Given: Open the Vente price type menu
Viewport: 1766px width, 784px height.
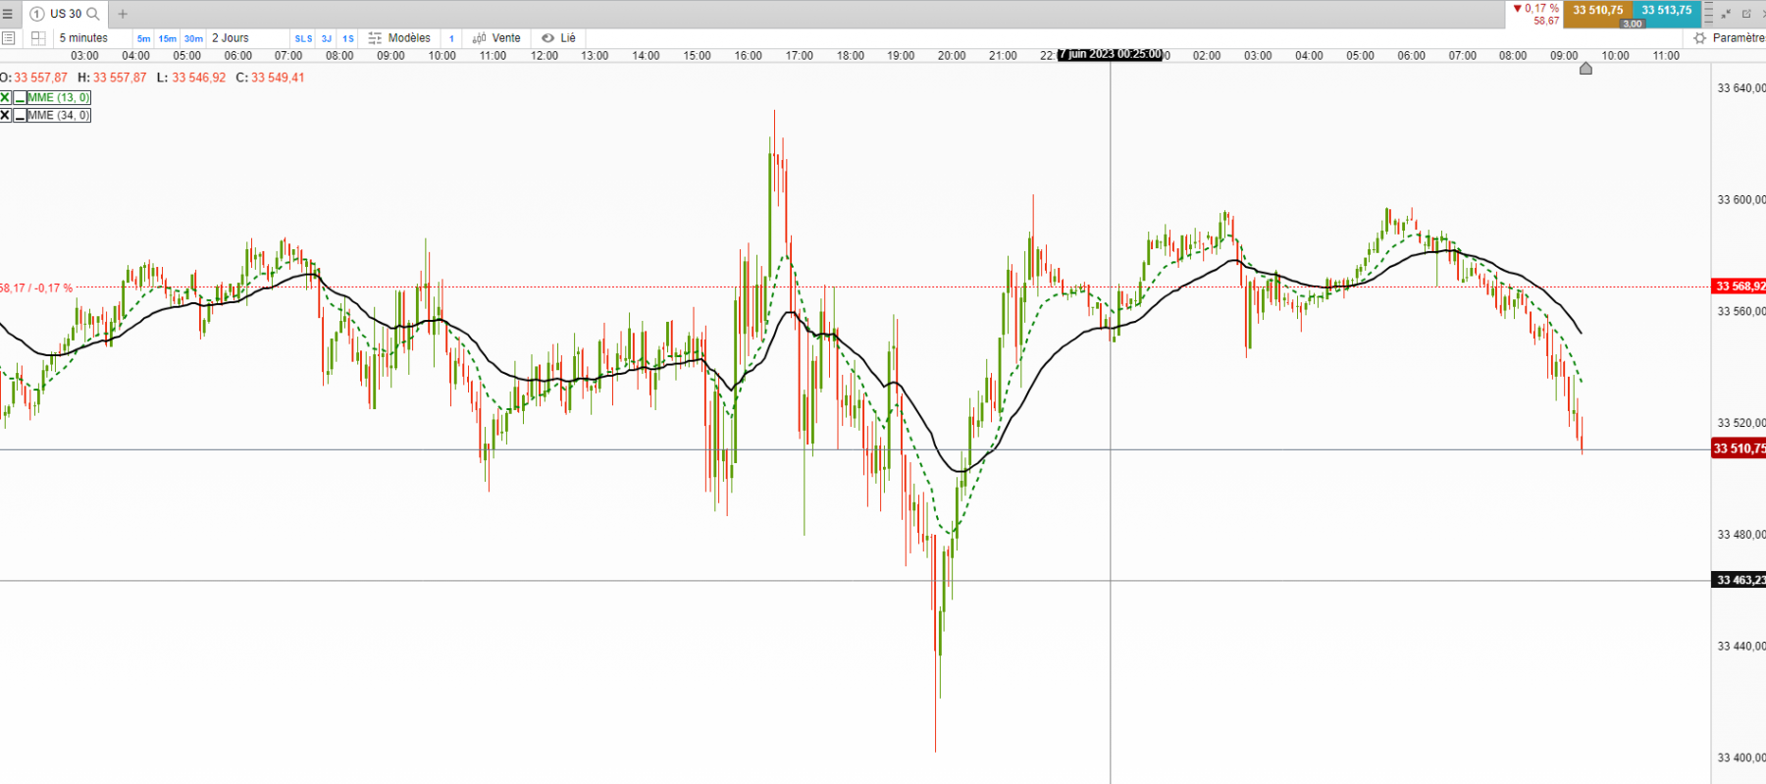Looking at the screenshot, I should click(x=506, y=38).
